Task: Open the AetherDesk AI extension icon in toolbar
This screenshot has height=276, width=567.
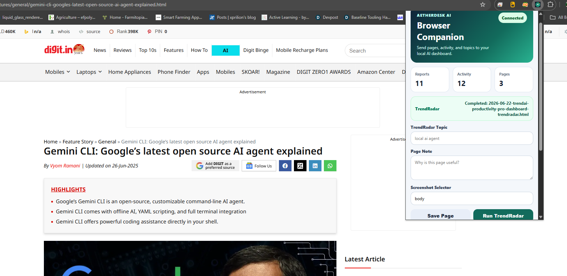Action: [x=538, y=5]
